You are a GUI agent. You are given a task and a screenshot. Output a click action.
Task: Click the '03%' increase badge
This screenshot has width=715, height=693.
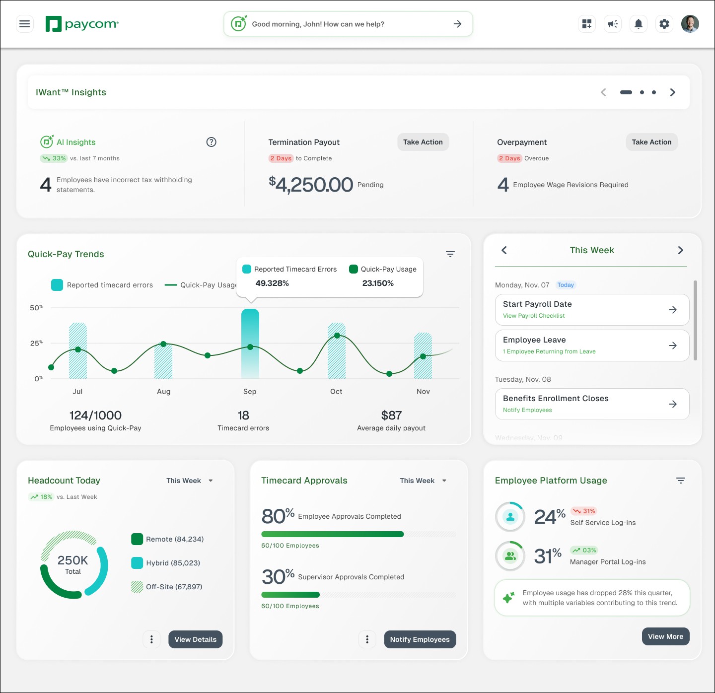[x=584, y=550]
